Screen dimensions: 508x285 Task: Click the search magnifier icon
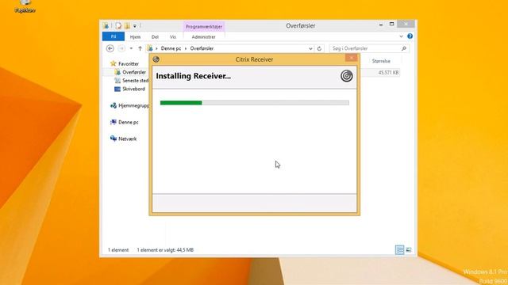click(x=404, y=48)
